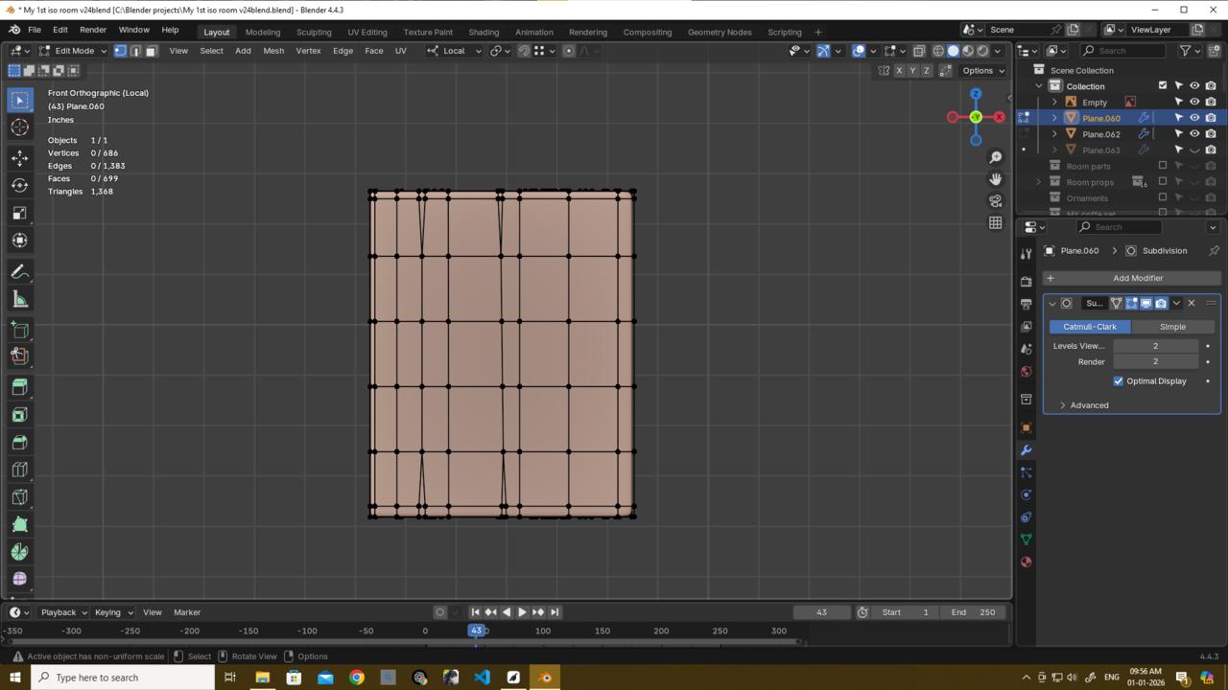The height and width of the screenshot is (690, 1228).
Task: Open the Local transform orientation dropdown
Action: (x=455, y=51)
